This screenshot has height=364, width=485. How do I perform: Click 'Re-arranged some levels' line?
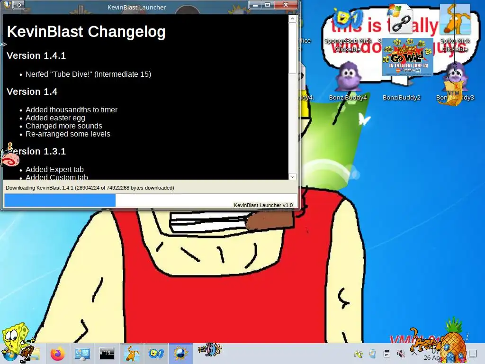coord(68,134)
